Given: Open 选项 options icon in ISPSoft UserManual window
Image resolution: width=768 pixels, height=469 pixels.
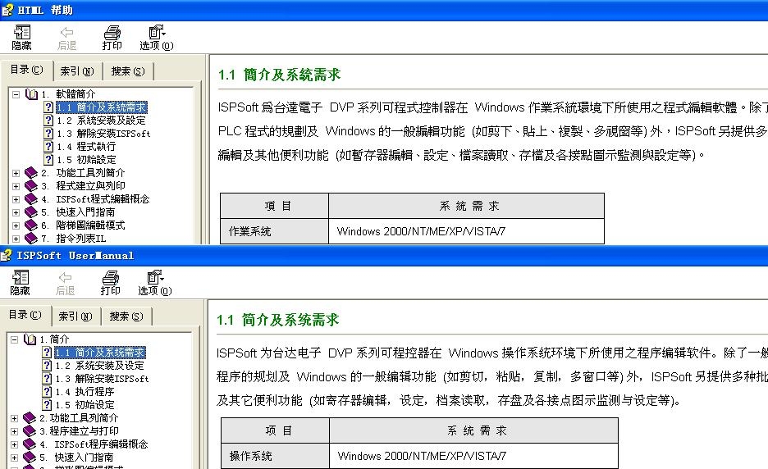Looking at the screenshot, I should 155,278.
